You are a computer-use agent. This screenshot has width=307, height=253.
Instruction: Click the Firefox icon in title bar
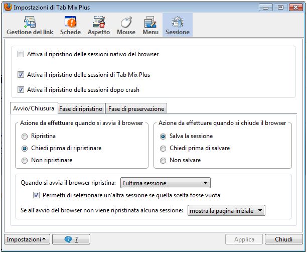(x=7, y=7)
